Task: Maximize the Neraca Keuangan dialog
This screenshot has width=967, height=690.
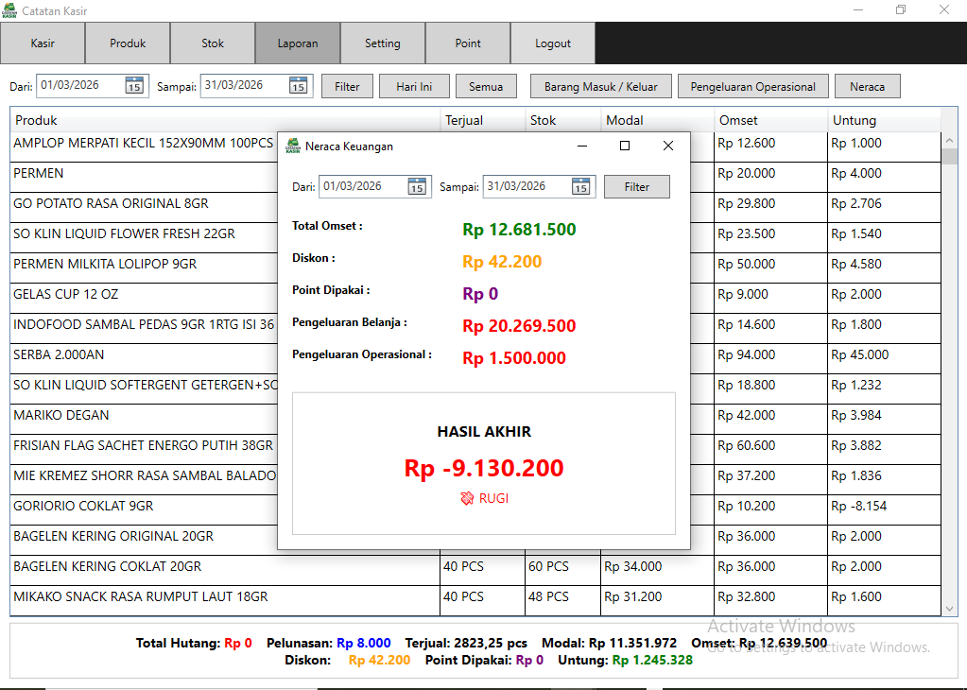Action: 624,146
